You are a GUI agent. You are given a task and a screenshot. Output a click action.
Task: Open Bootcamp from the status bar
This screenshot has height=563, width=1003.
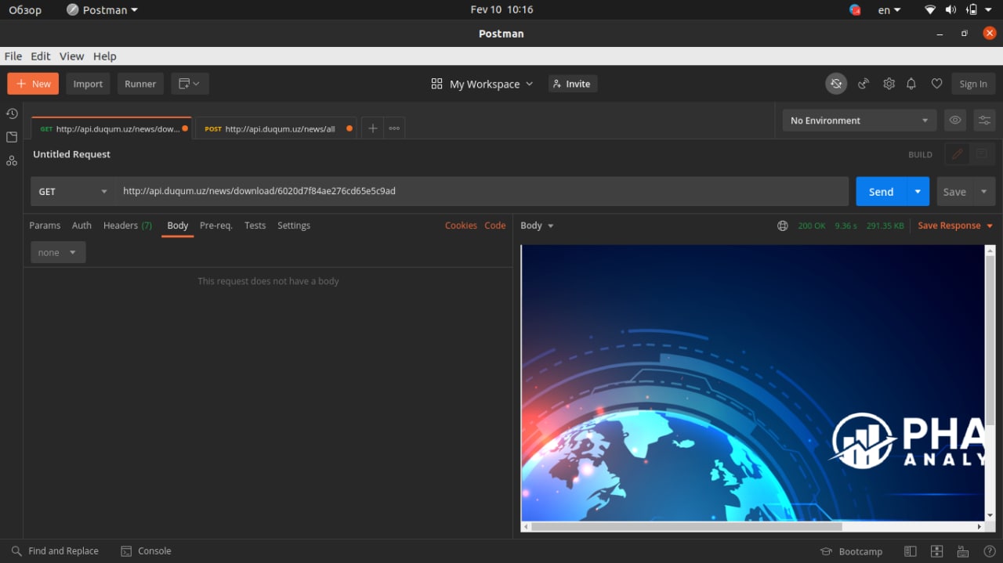(851, 551)
